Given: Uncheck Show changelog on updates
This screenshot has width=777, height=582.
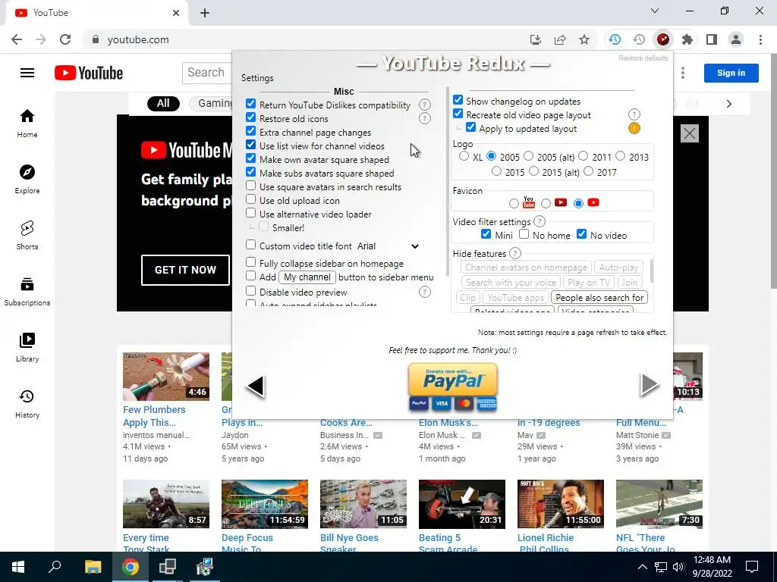Looking at the screenshot, I should [x=458, y=100].
